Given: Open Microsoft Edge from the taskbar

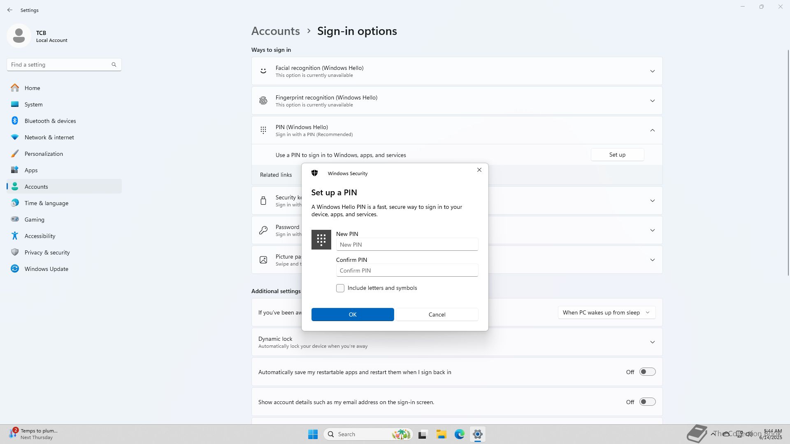Looking at the screenshot, I should [x=459, y=434].
